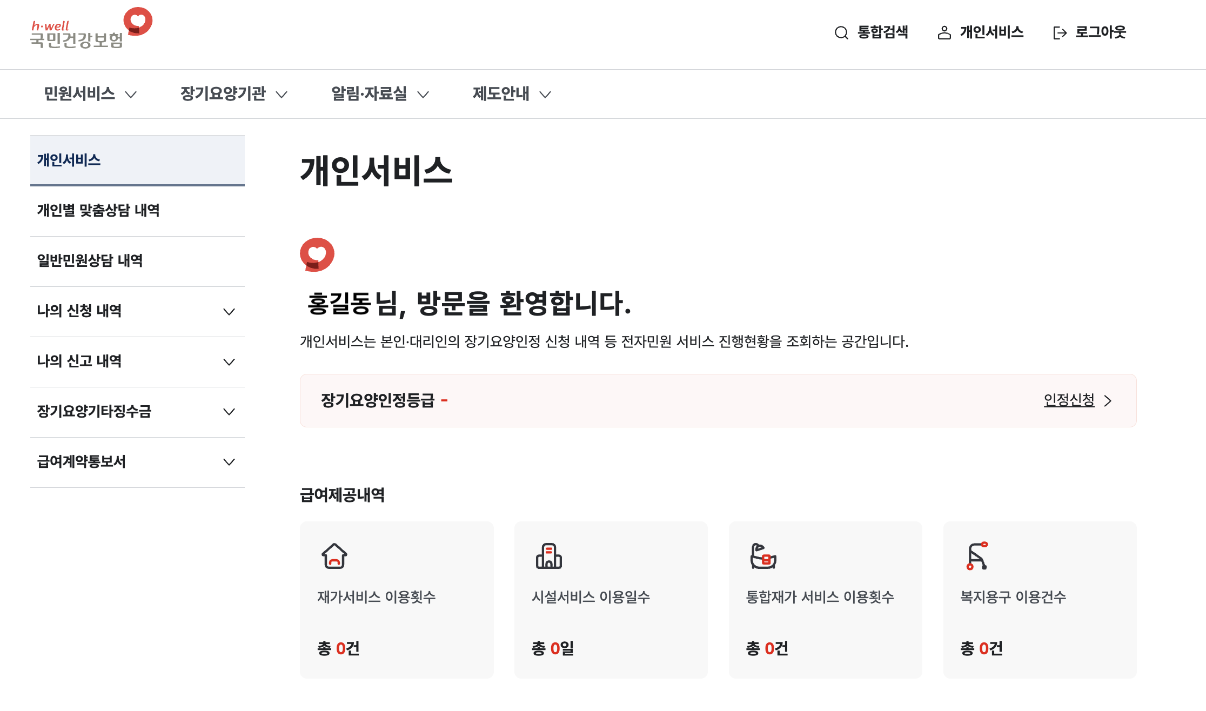The width and height of the screenshot is (1206, 711).
Task: Expand the 급여계약통보서 chevron
Action: (x=229, y=462)
